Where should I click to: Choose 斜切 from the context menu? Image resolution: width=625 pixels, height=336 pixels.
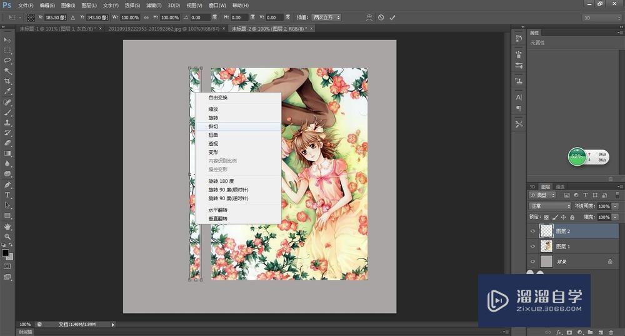click(214, 126)
